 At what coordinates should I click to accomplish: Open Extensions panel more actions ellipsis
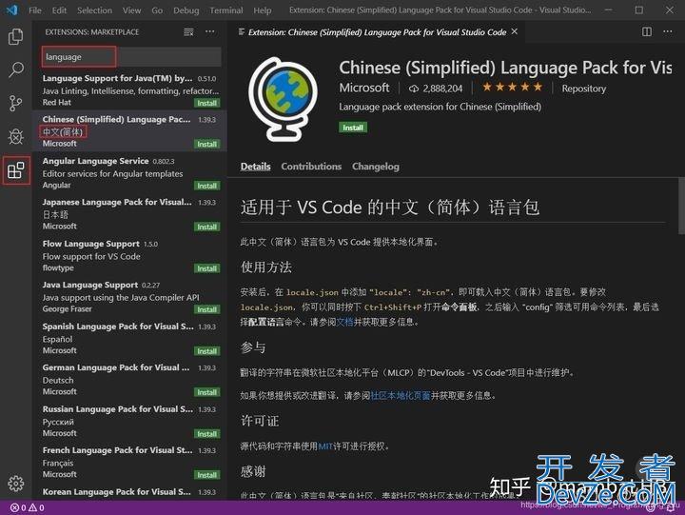tap(210, 32)
